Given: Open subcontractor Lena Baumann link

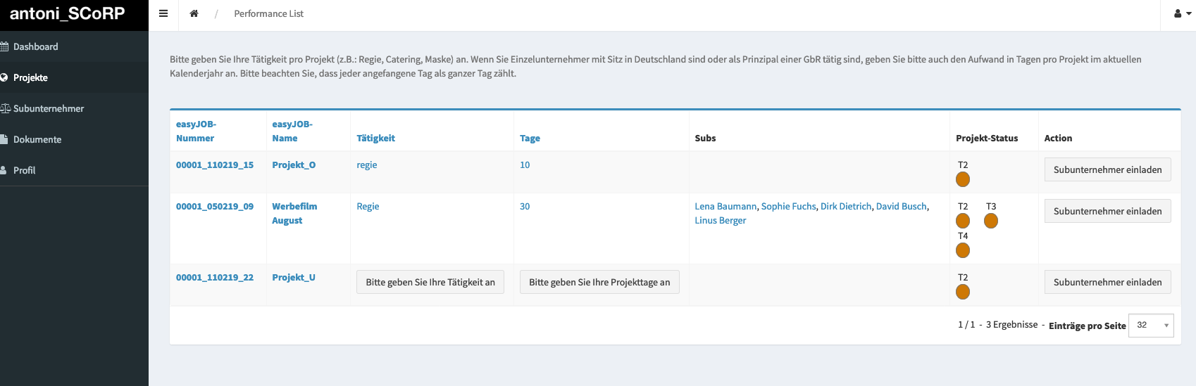Looking at the screenshot, I should (725, 206).
